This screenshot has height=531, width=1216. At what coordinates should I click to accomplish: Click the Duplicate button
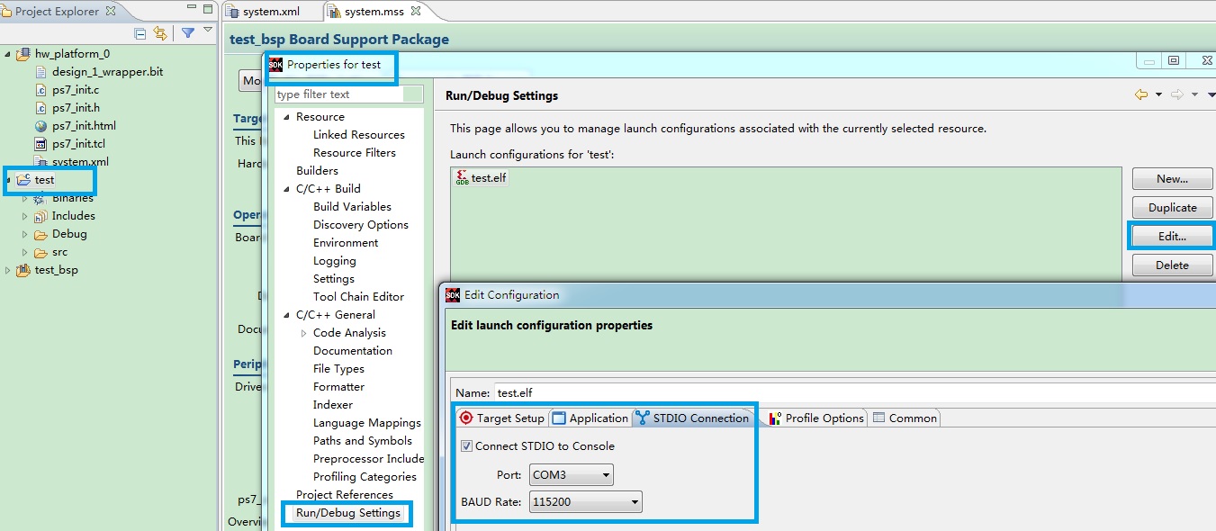click(x=1172, y=208)
